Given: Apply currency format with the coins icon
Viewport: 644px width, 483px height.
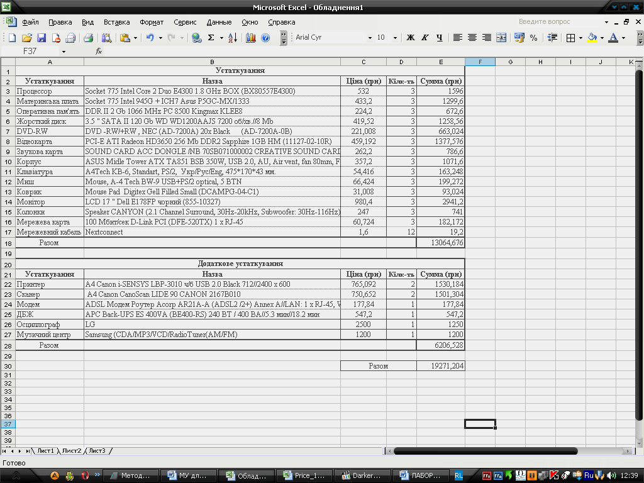Looking at the screenshot, I should (519, 38).
